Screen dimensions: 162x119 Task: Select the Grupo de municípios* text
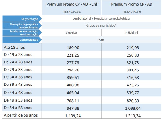pyautogui.click(x=101, y=25)
